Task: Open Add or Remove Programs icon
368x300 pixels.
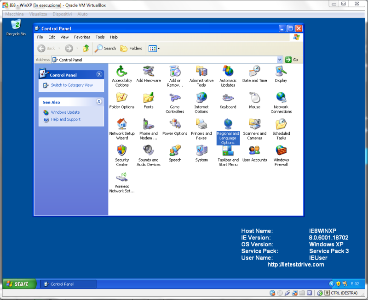Action: tap(175, 76)
